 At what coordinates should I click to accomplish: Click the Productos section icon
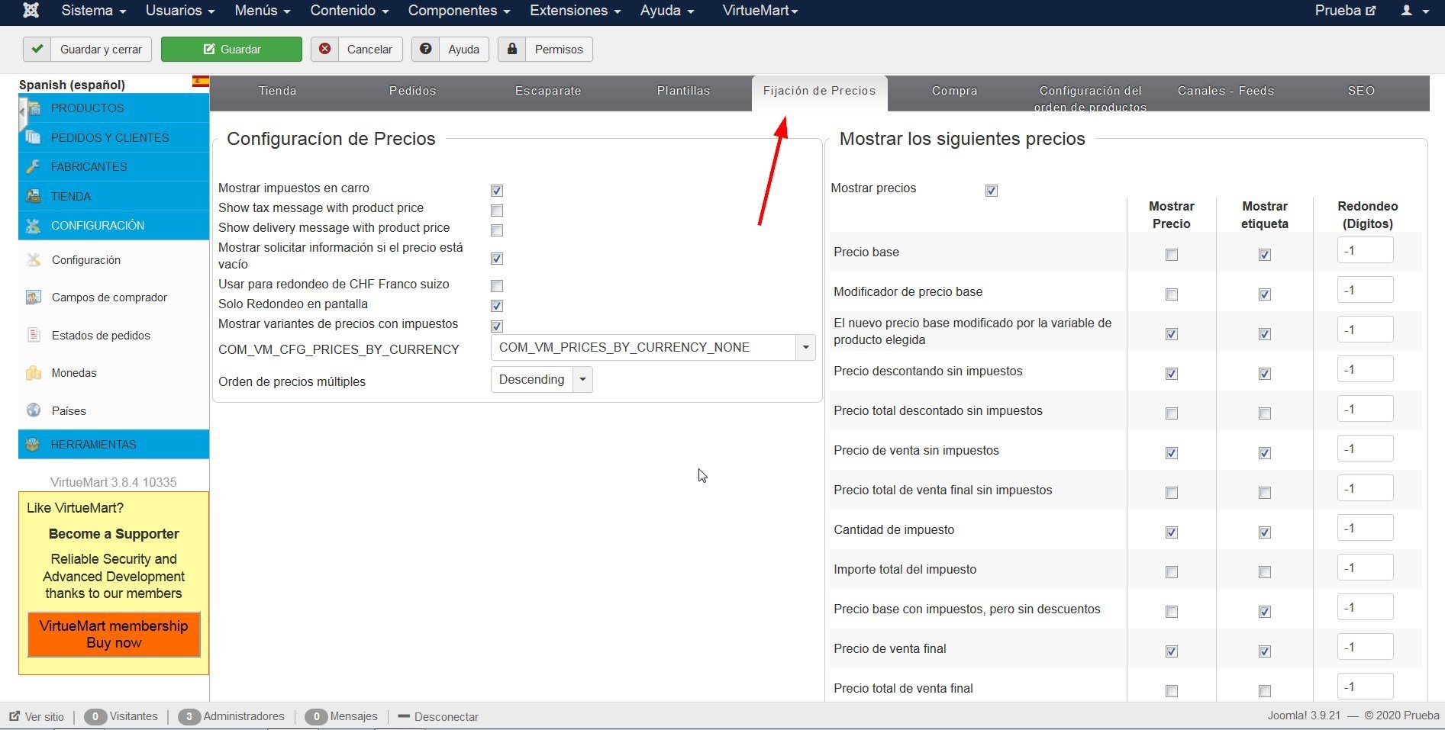tap(33, 108)
